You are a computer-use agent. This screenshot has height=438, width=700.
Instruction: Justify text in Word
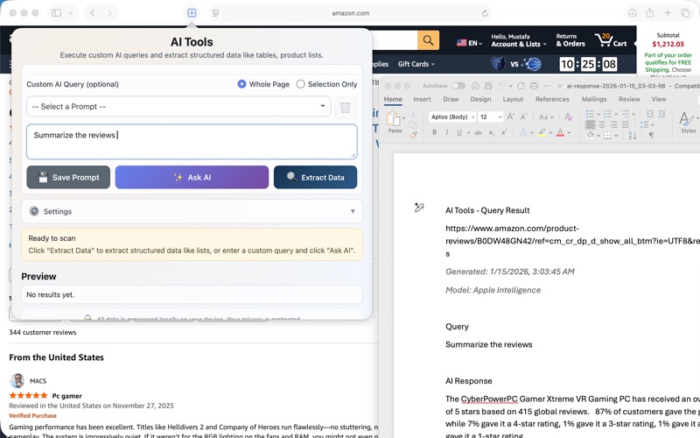click(x=626, y=124)
